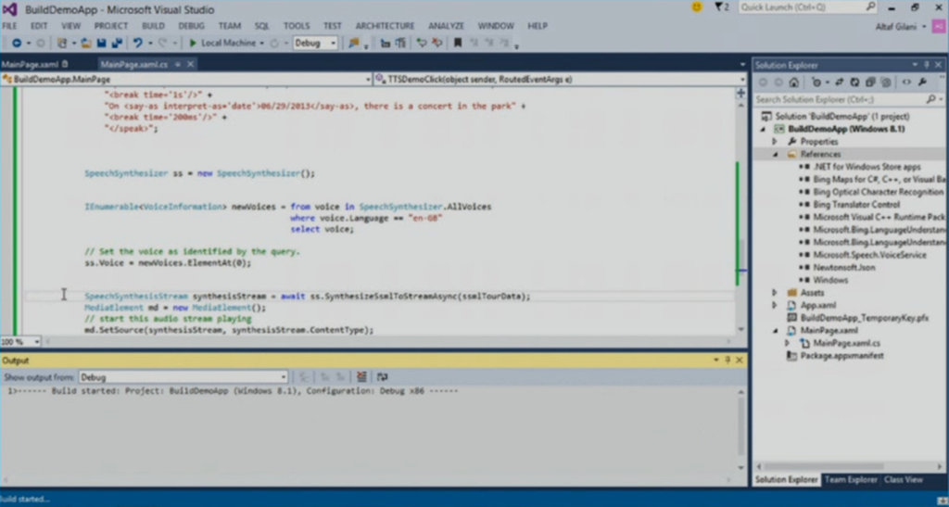Image resolution: width=949 pixels, height=507 pixels.
Task: Close the Output panel
Action: 740,360
